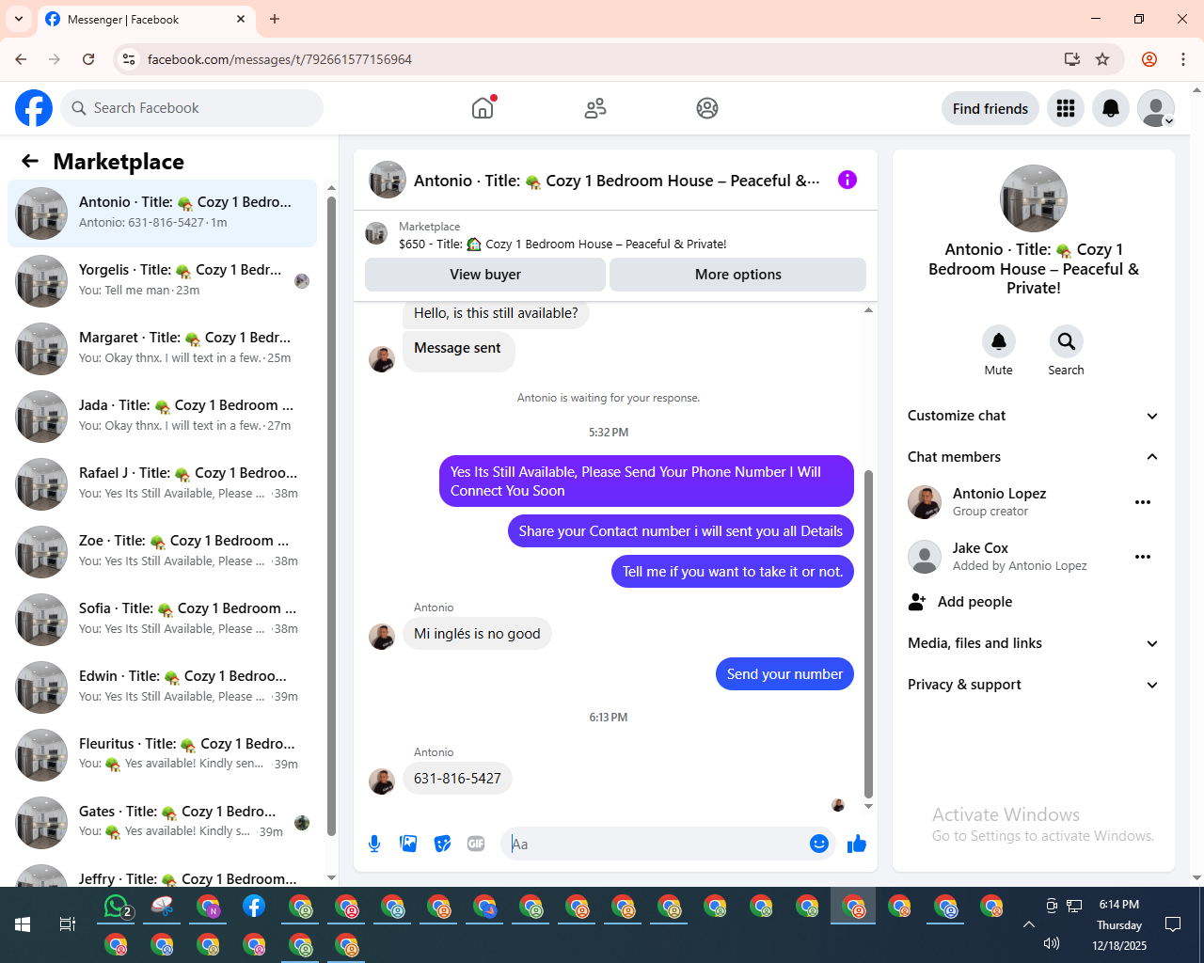This screenshot has height=963, width=1204.
Task: Open conversation information purple icon
Action: pyautogui.click(x=848, y=180)
